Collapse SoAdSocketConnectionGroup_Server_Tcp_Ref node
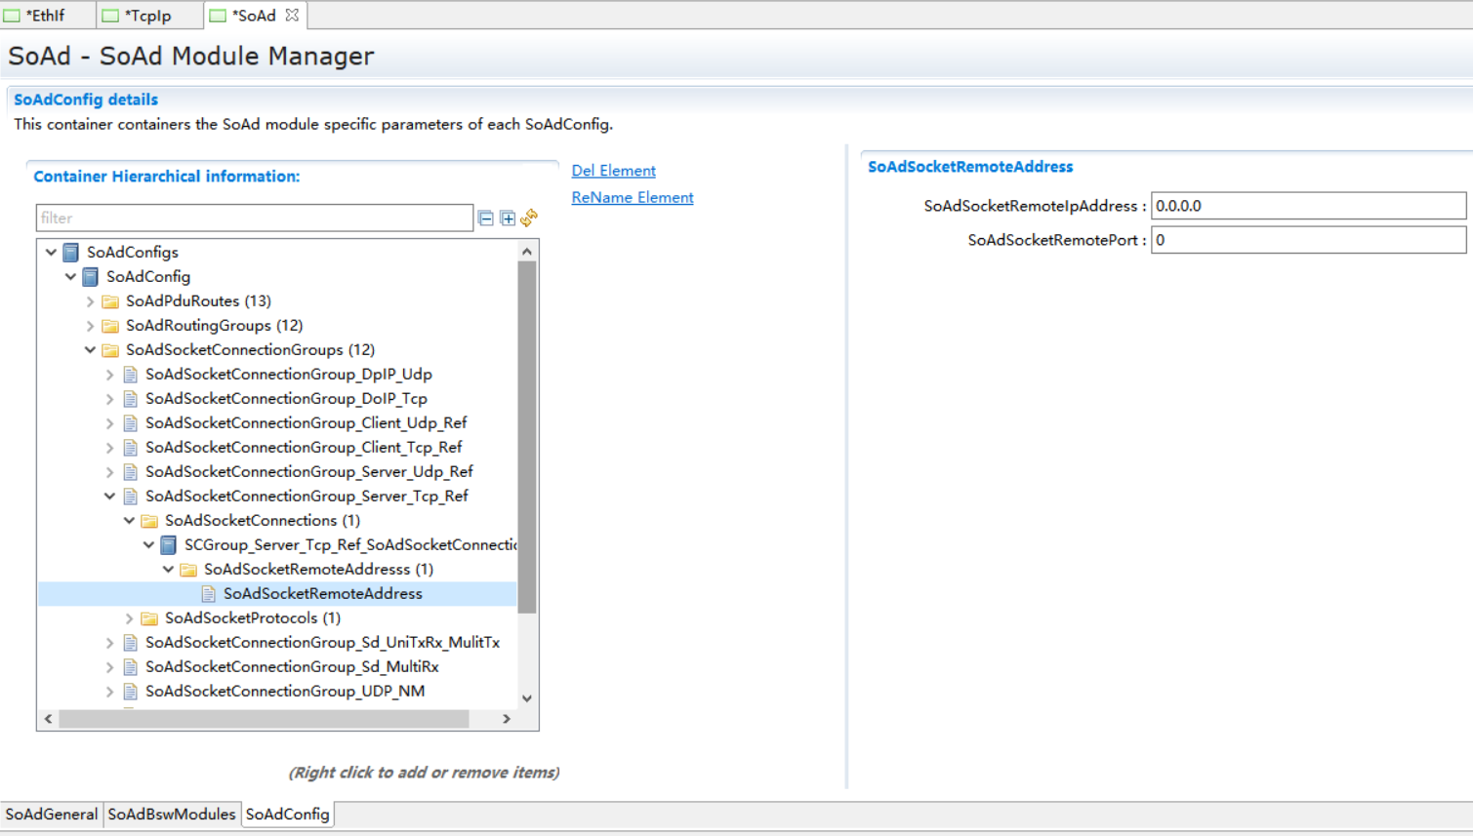Image resolution: width=1473 pixels, height=836 pixels. [x=110, y=497]
